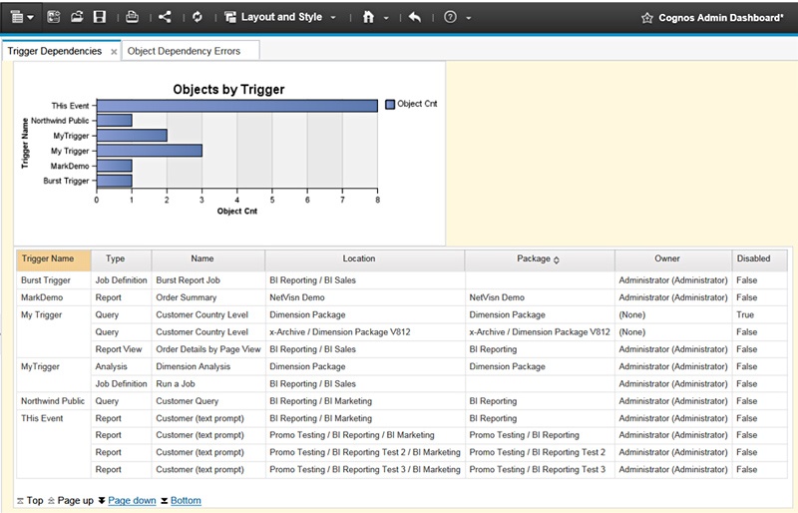Click the MarkDemo bar in the chart

point(114,166)
